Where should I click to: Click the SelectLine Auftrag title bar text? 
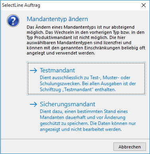pyautogui.click(x=21, y=5)
